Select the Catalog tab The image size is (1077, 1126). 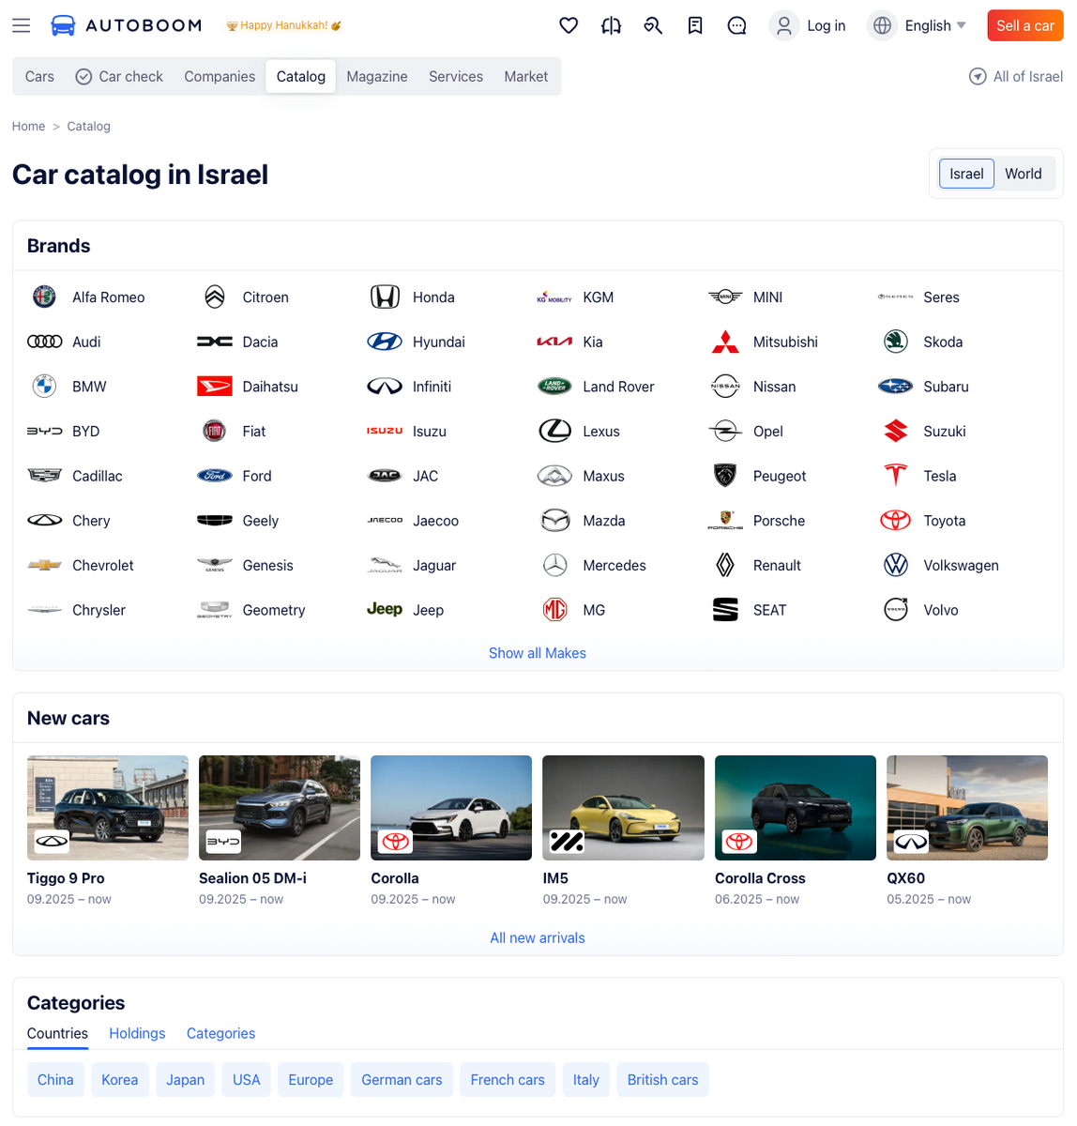point(301,76)
